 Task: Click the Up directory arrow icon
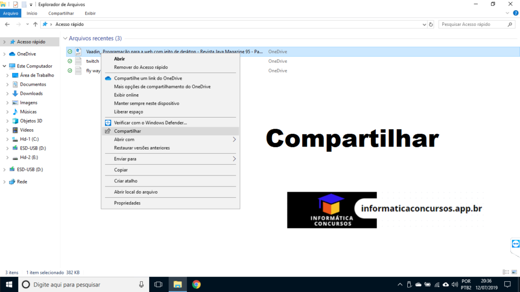(x=35, y=24)
